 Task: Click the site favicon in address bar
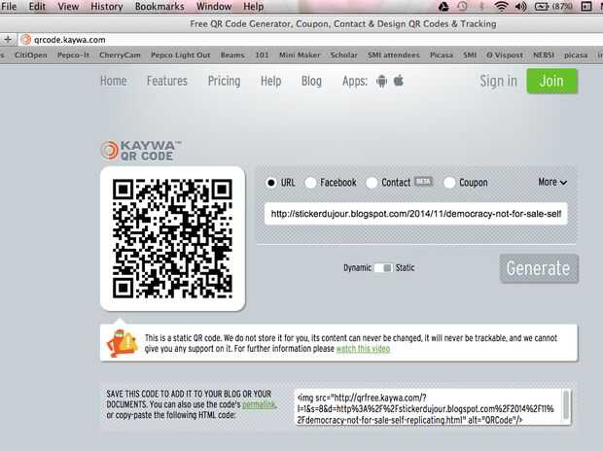click(x=25, y=39)
